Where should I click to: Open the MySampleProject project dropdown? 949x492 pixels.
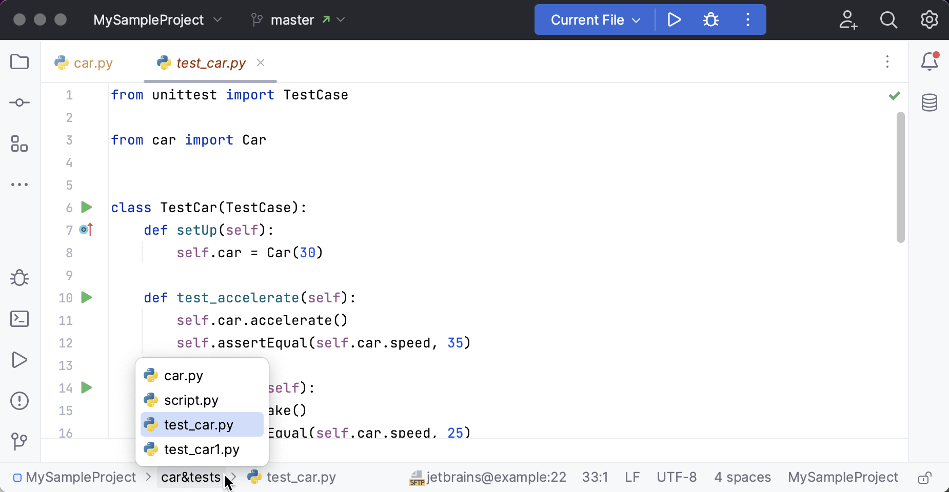(157, 20)
